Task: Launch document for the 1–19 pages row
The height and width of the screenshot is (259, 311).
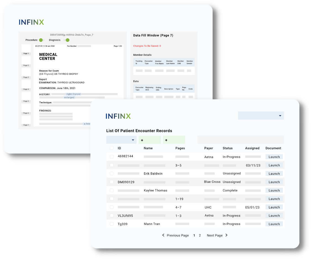Action: (274, 199)
